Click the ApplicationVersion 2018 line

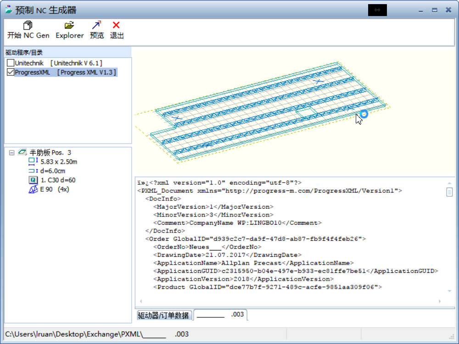[x=244, y=279]
